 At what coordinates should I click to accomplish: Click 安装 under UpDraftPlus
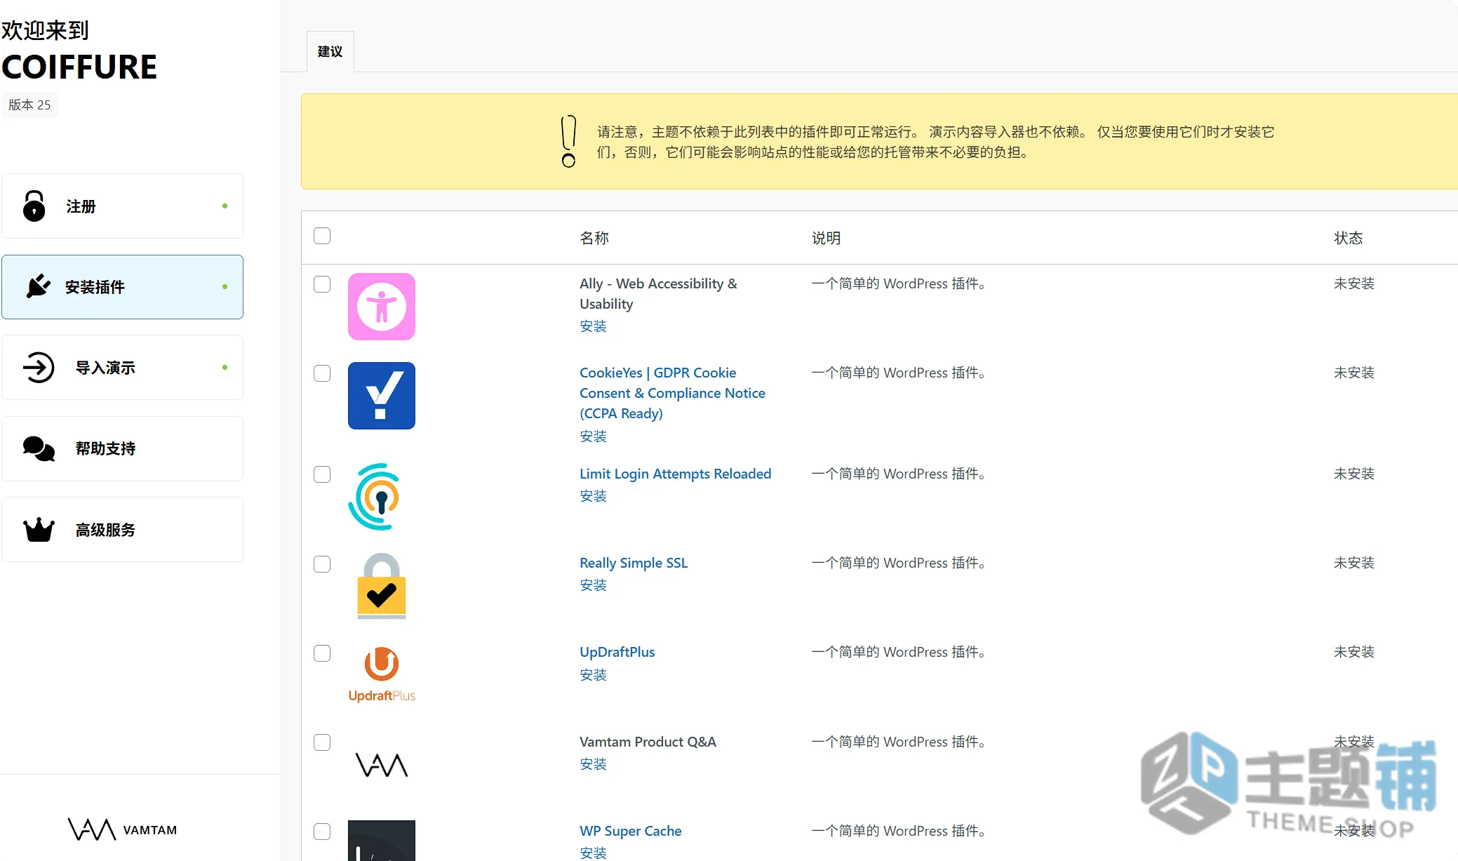(x=593, y=675)
